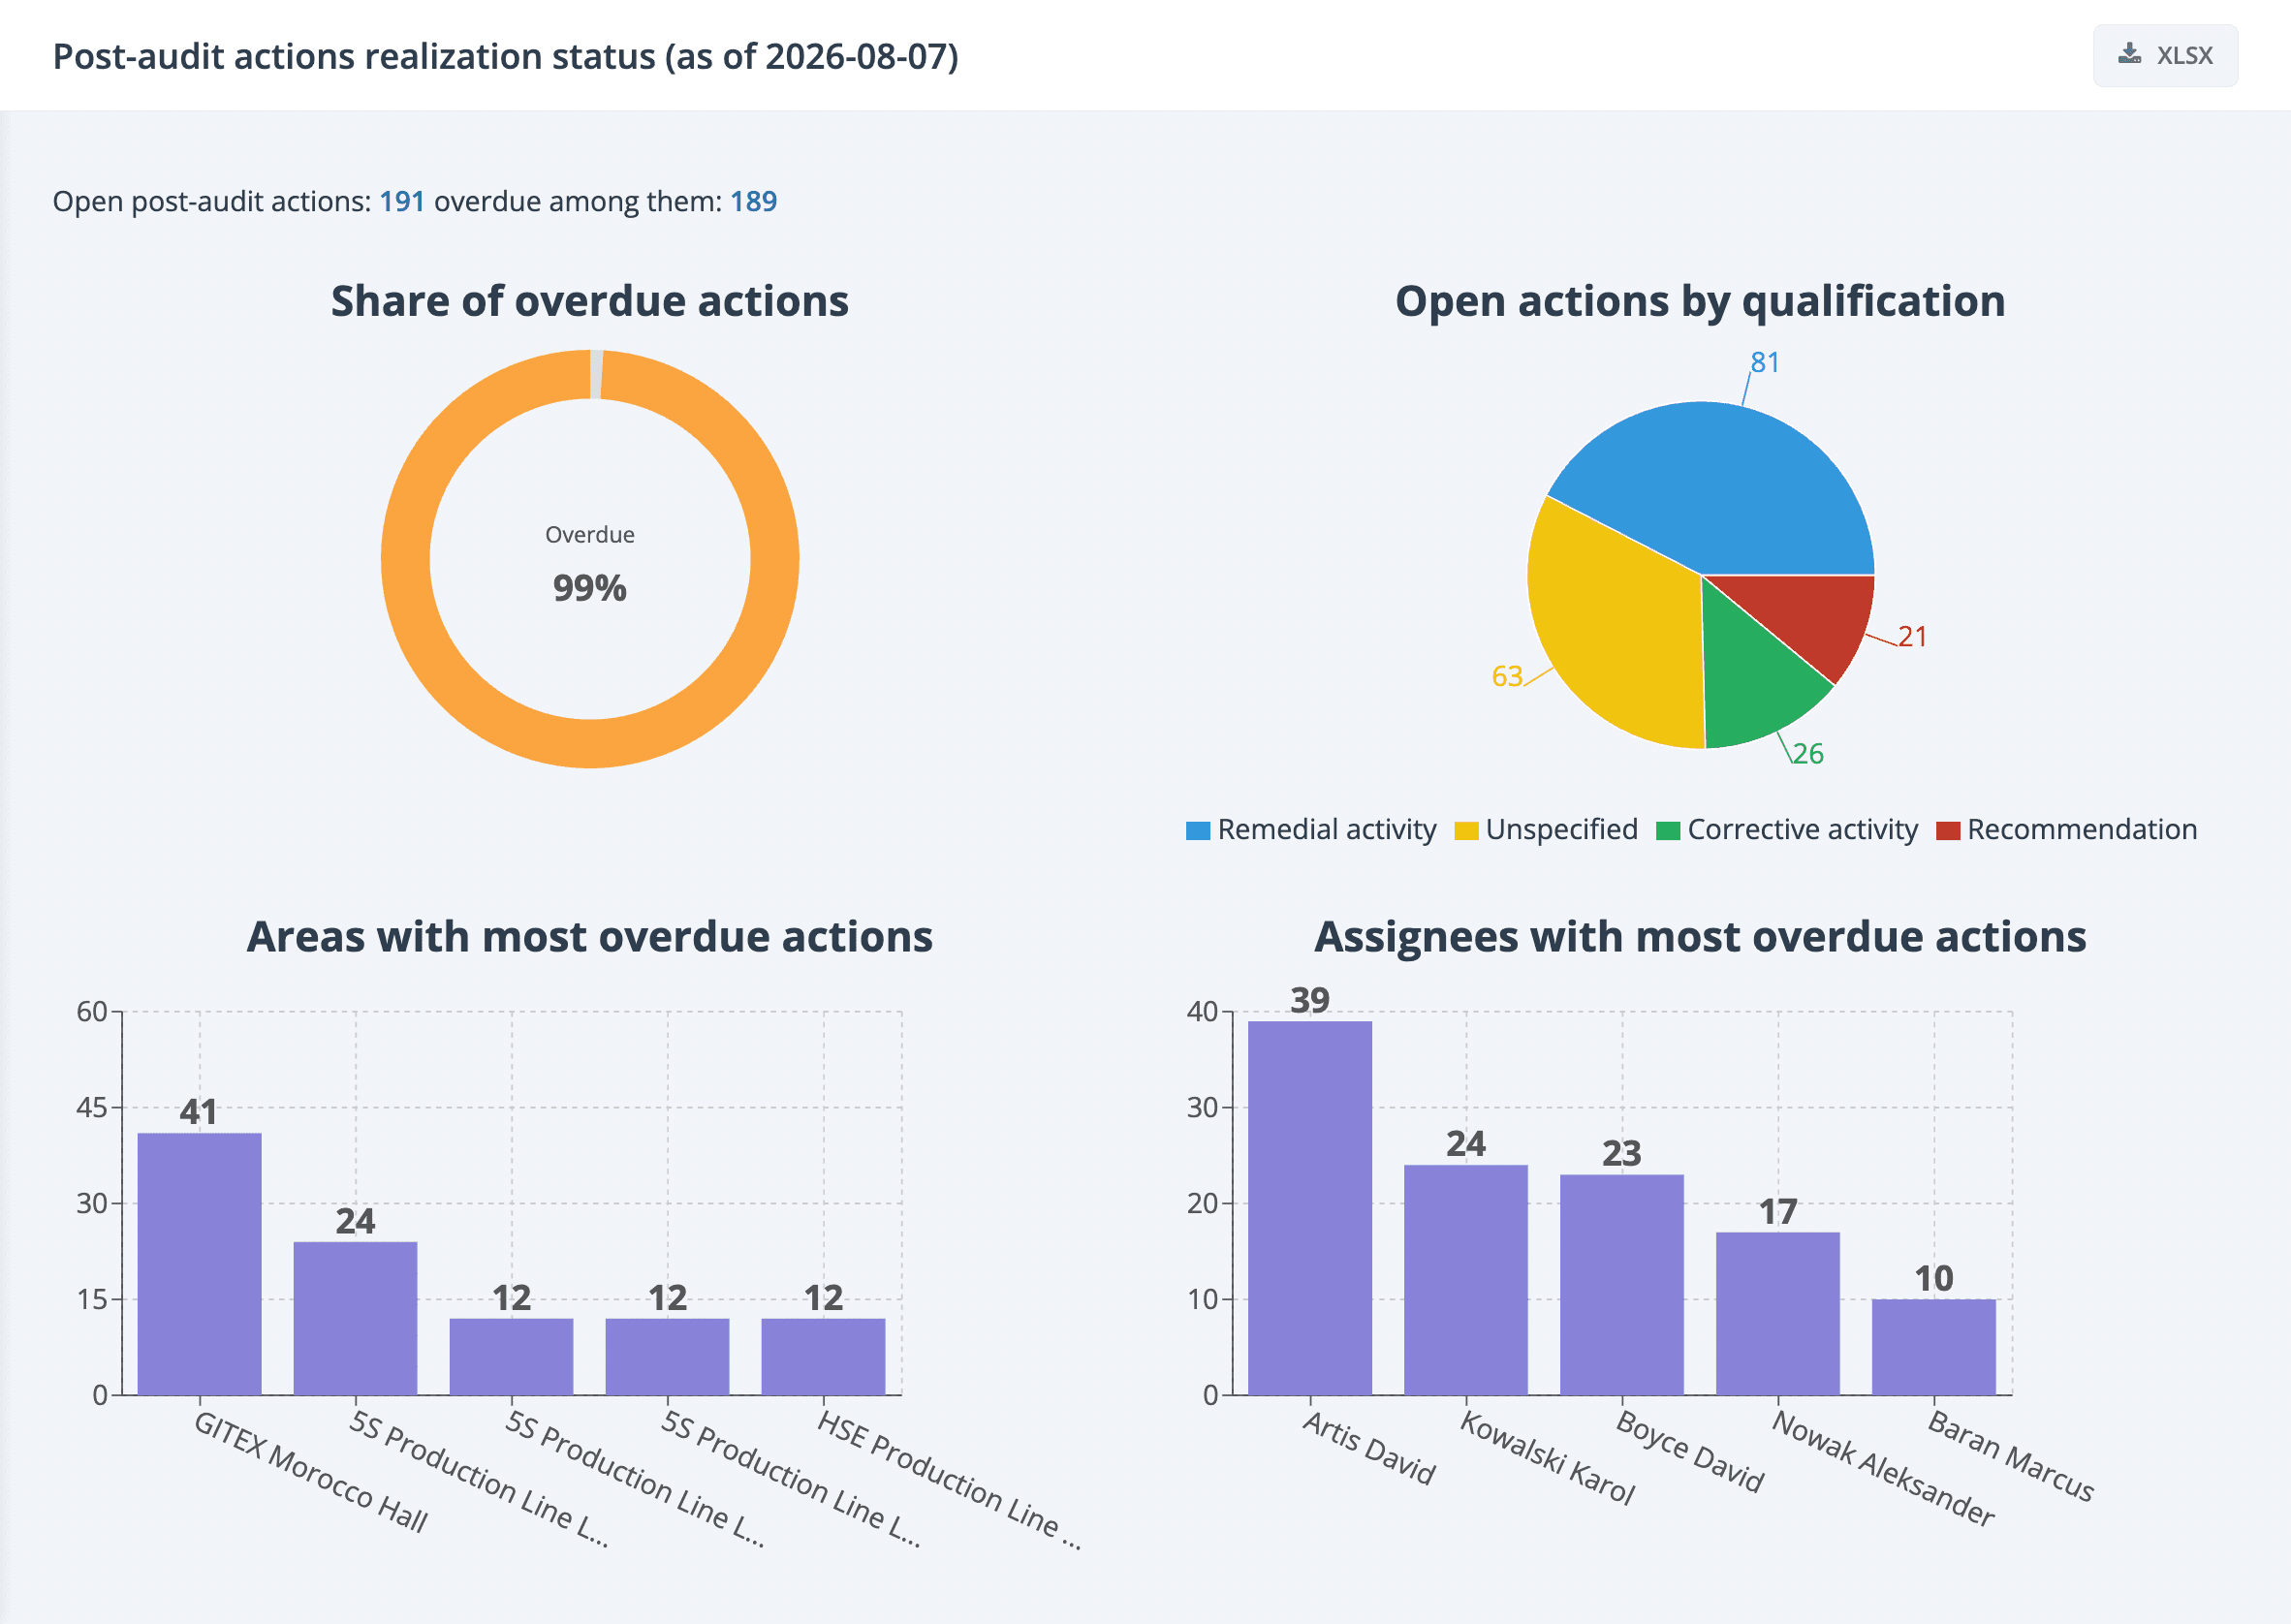Click the overdue count 189
The image size is (2291, 1624).
tap(753, 201)
